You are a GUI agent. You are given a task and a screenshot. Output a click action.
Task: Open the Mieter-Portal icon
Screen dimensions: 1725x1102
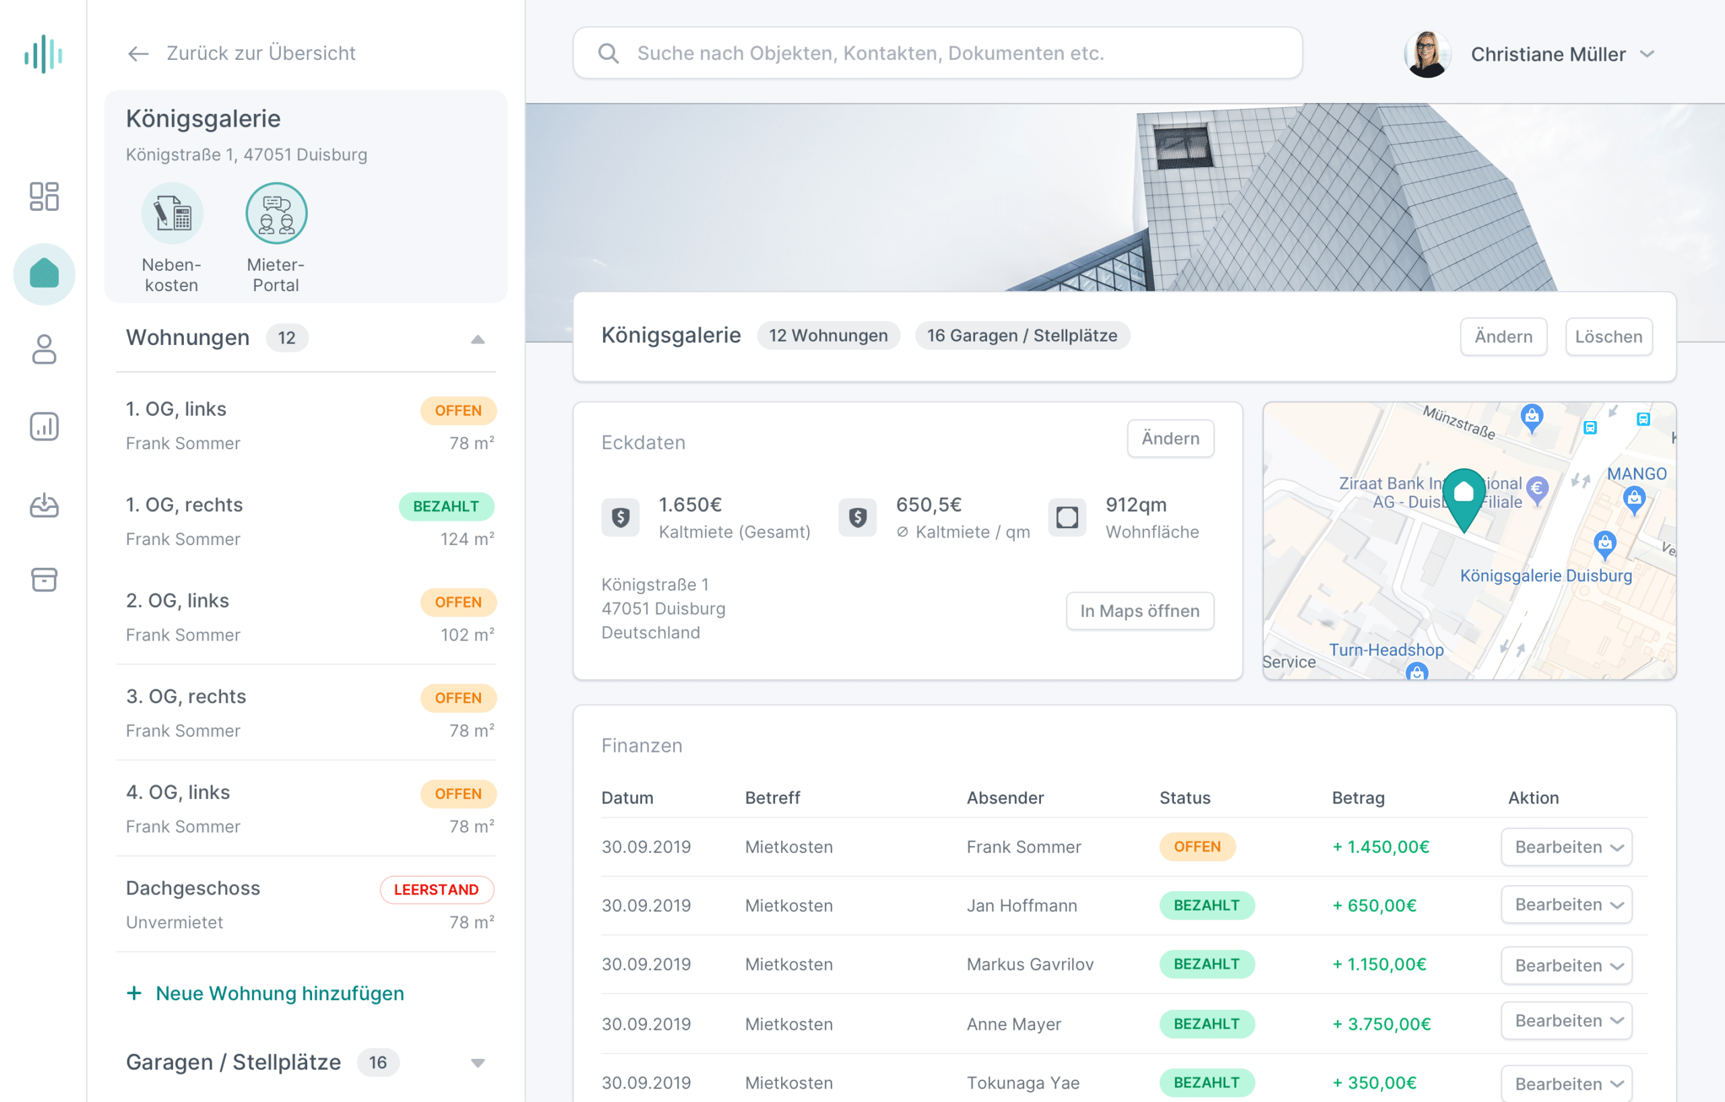[x=276, y=214]
